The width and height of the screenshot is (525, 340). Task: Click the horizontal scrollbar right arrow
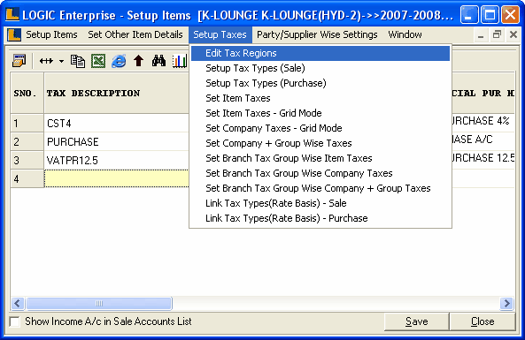pyautogui.click(x=506, y=303)
